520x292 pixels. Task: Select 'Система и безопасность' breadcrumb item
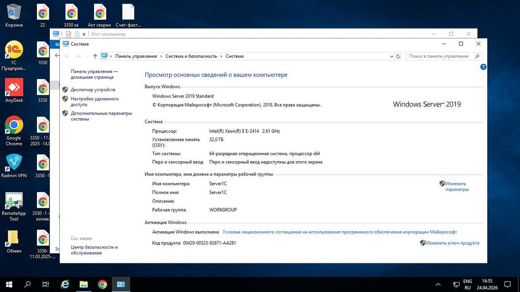coord(191,56)
